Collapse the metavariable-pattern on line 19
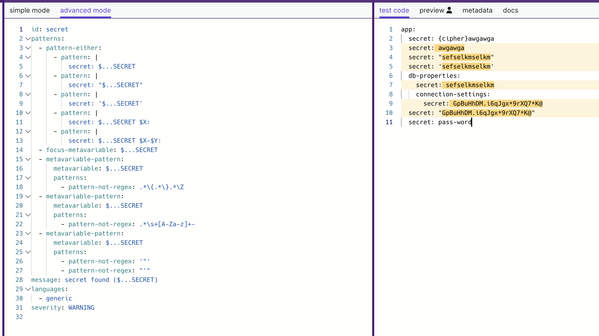 pos(28,196)
